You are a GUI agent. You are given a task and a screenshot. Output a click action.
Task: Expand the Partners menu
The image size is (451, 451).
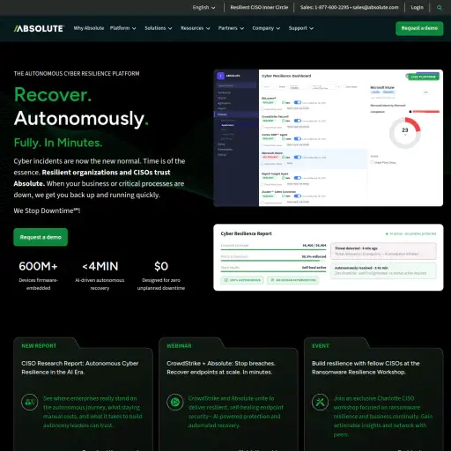(231, 28)
